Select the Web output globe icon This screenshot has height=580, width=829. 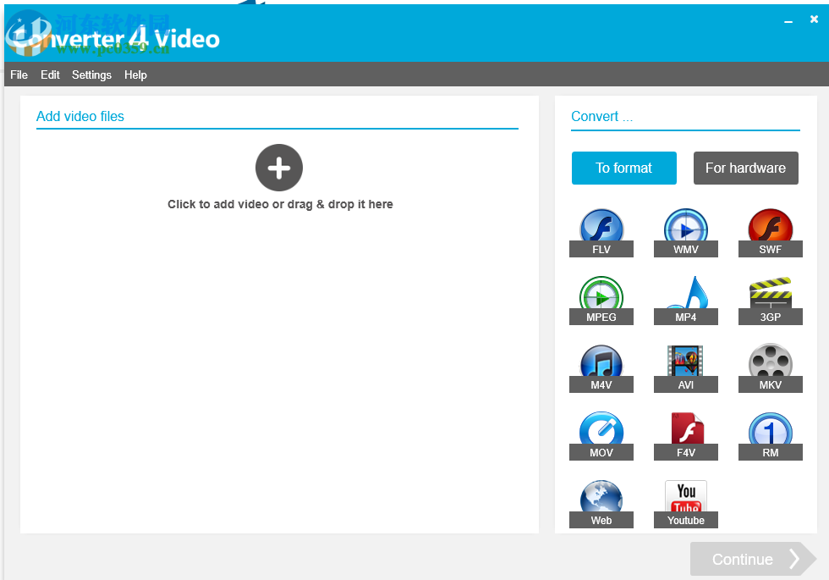[x=601, y=497]
